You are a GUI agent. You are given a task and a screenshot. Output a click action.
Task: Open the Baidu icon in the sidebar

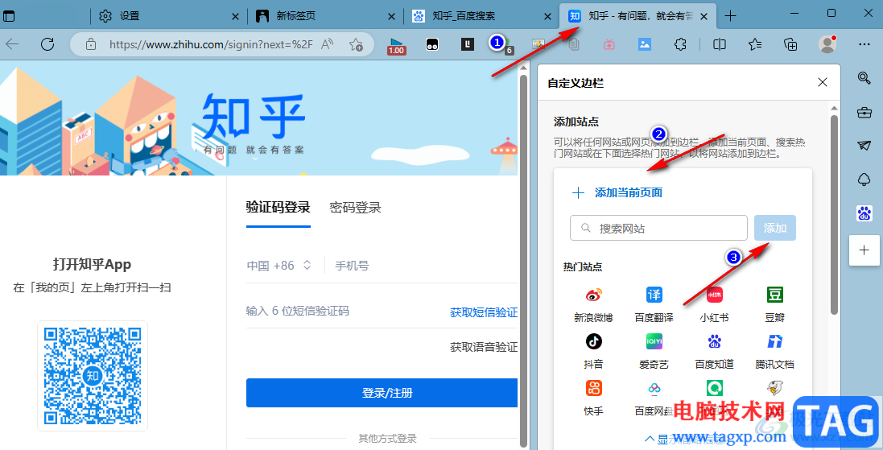(x=864, y=213)
